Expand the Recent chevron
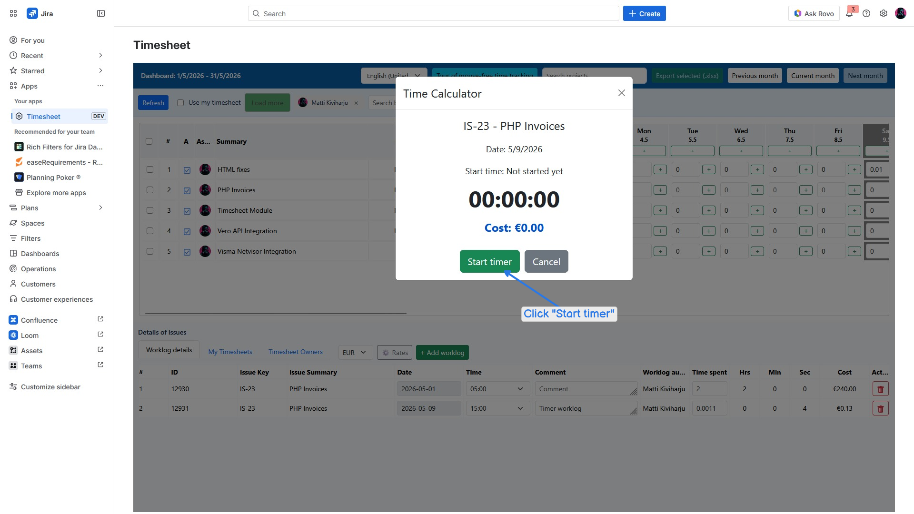Viewport: 914px width, 514px height. tap(100, 56)
